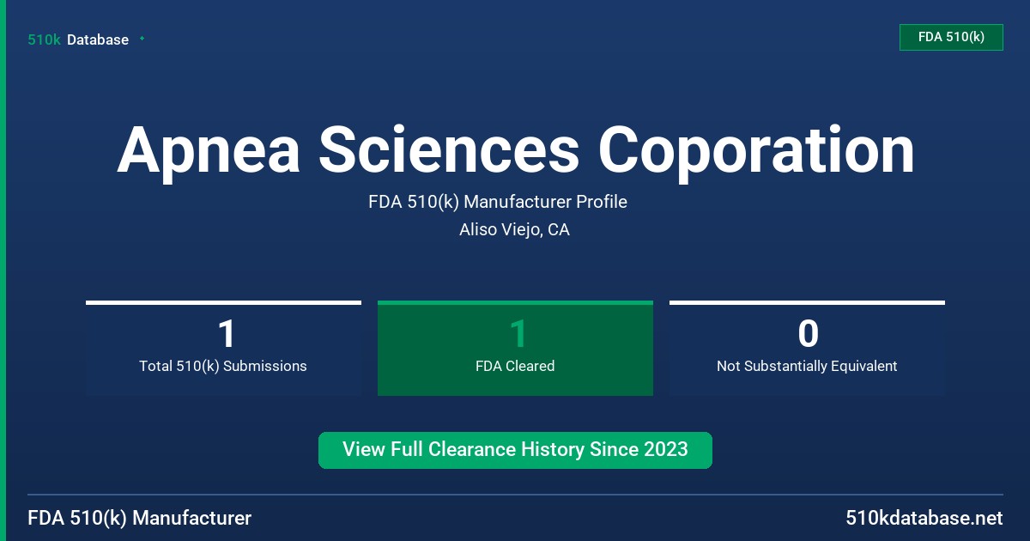Image resolution: width=1030 pixels, height=541 pixels.
Task: Click the Aliso Viejo, CA location text
Action: click(514, 229)
